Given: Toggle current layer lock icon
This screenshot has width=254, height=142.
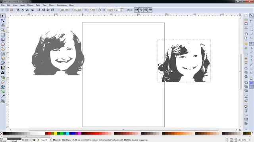Looking at the screenshot, I should pos(38,140).
